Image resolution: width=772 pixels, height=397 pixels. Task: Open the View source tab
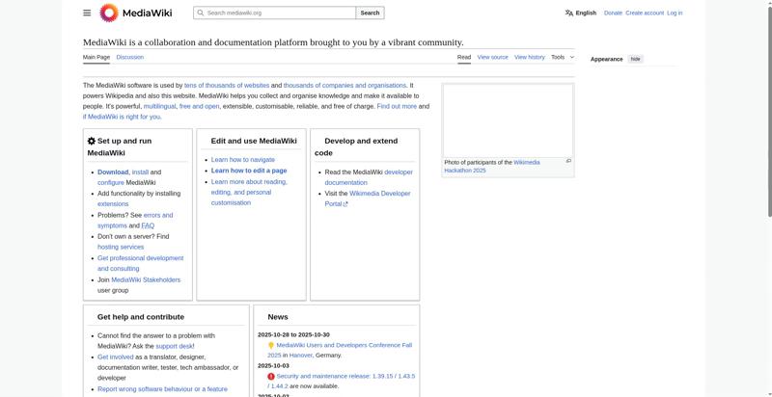point(492,57)
